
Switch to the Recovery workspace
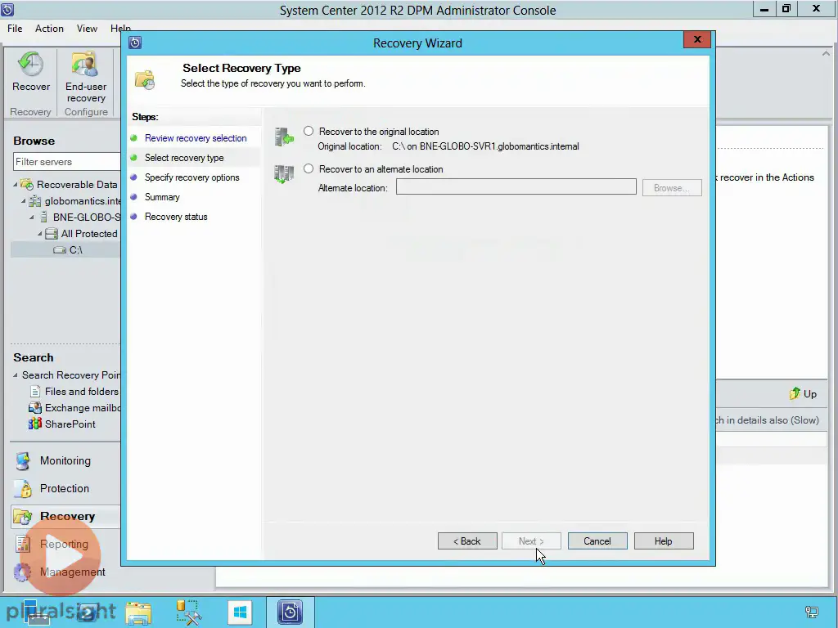tap(67, 516)
